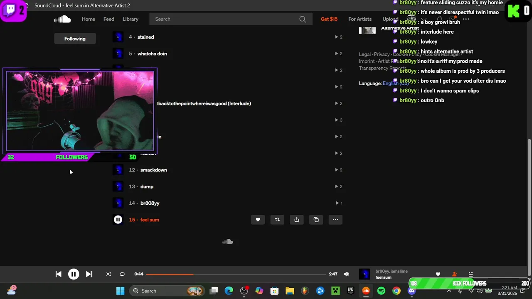Open Epic Games Launcher from taskbar
Screen dimensions: 532x299
(351, 291)
